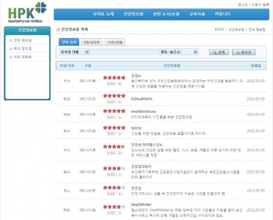Open the Healthfinder entry title
The image size is (273, 220).
coord(141,205)
